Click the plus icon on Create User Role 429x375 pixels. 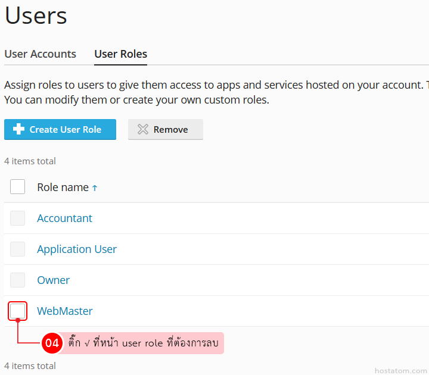pos(18,129)
